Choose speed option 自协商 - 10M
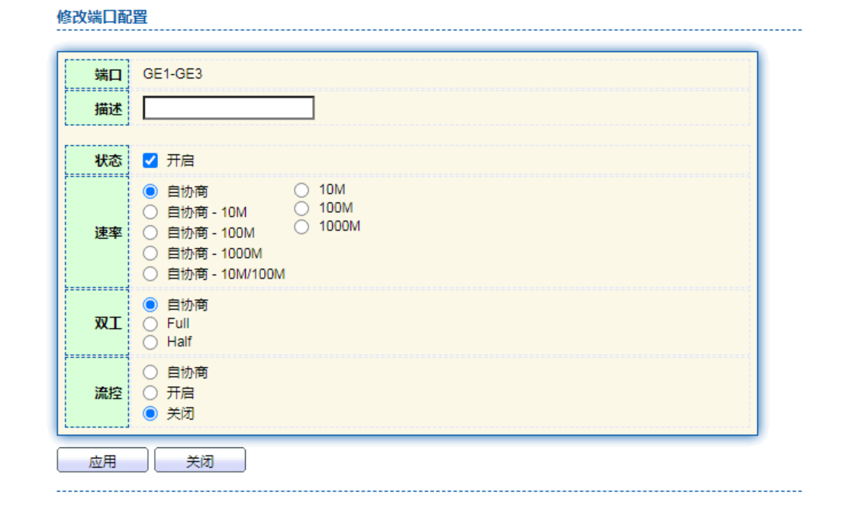864x509 pixels. click(x=150, y=212)
